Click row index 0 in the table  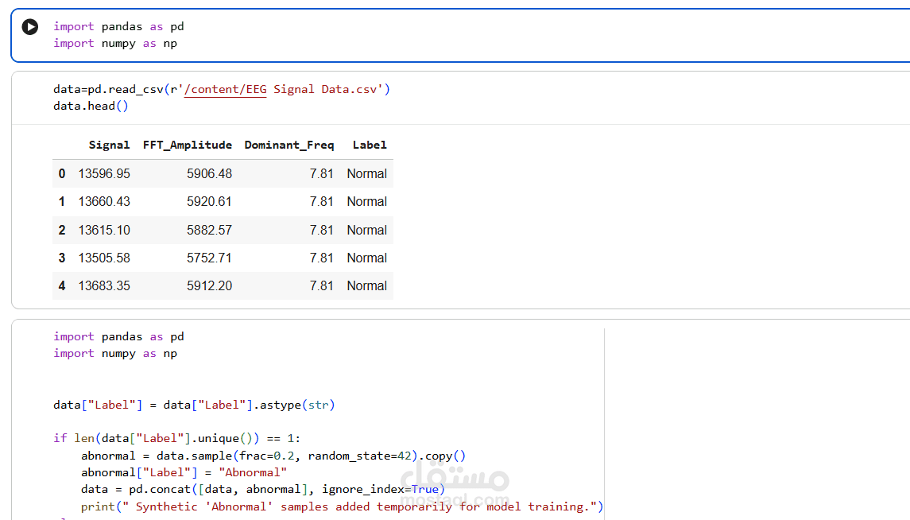[62, 173]
